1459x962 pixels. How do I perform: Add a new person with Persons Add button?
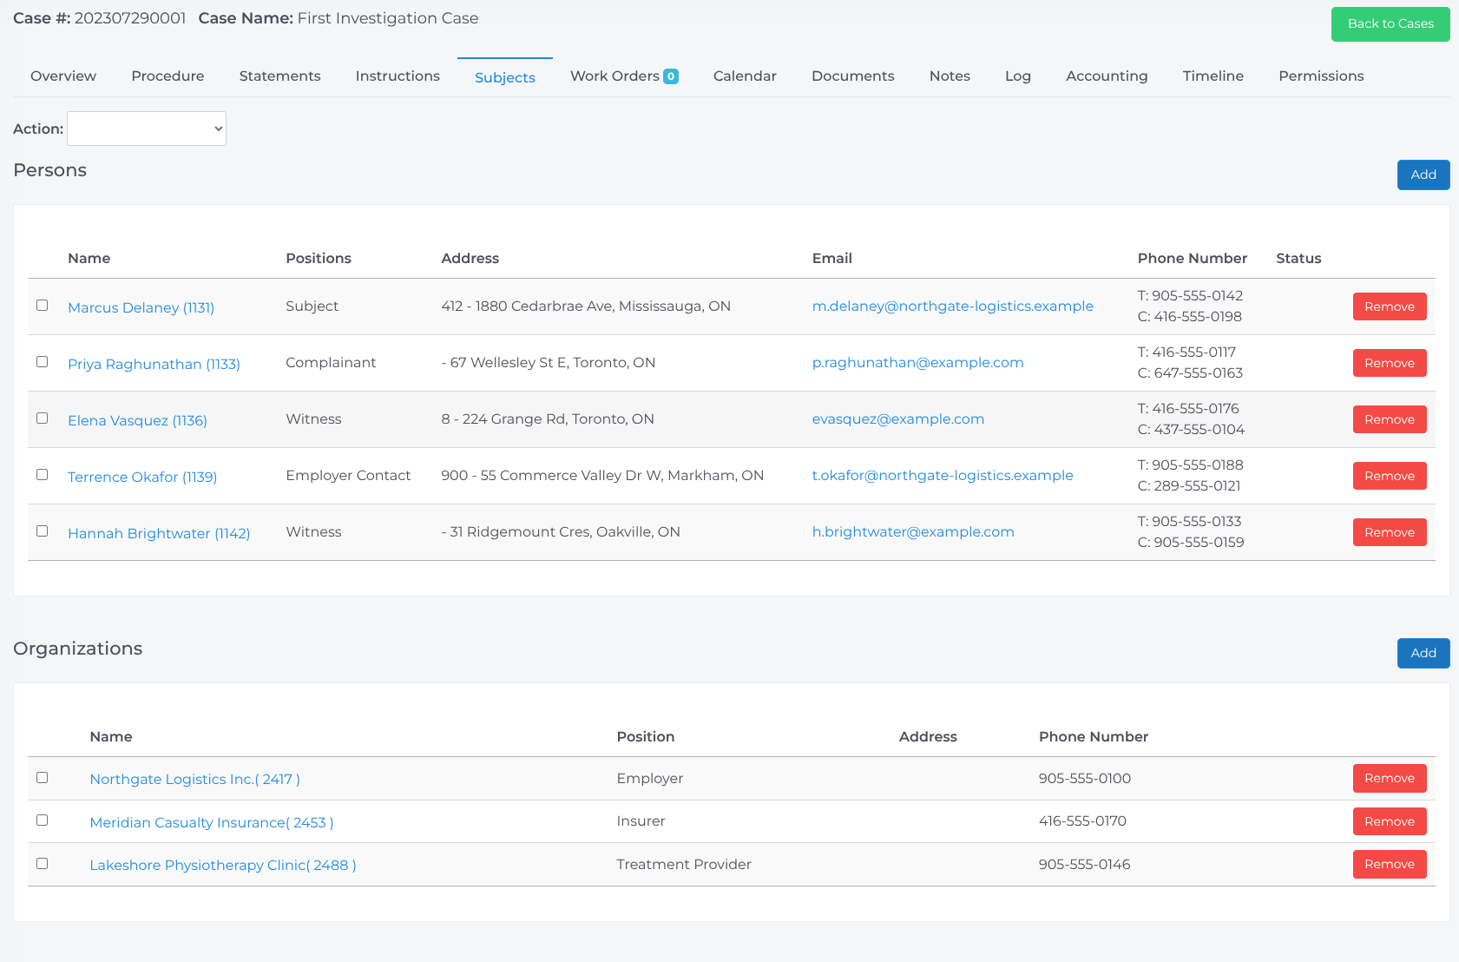[x=1423, y=175]
